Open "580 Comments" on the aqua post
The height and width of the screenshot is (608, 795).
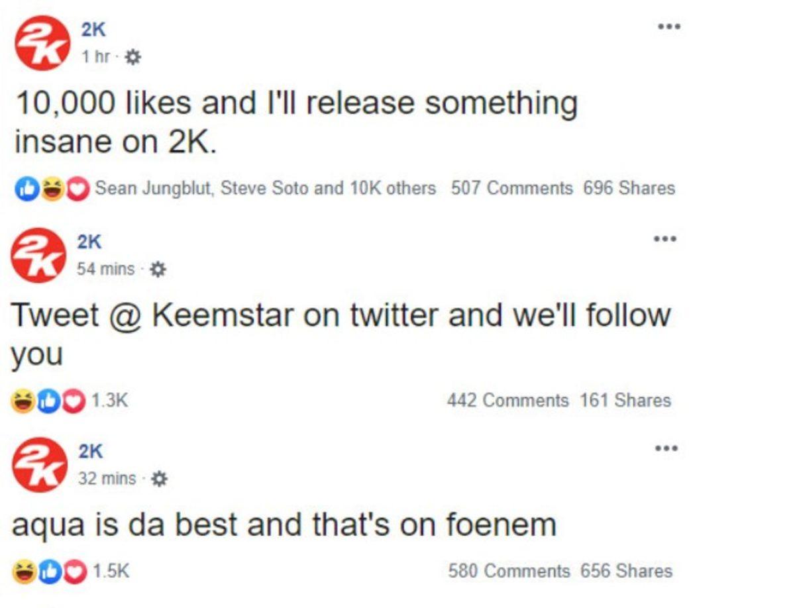[x=509, y=572]
